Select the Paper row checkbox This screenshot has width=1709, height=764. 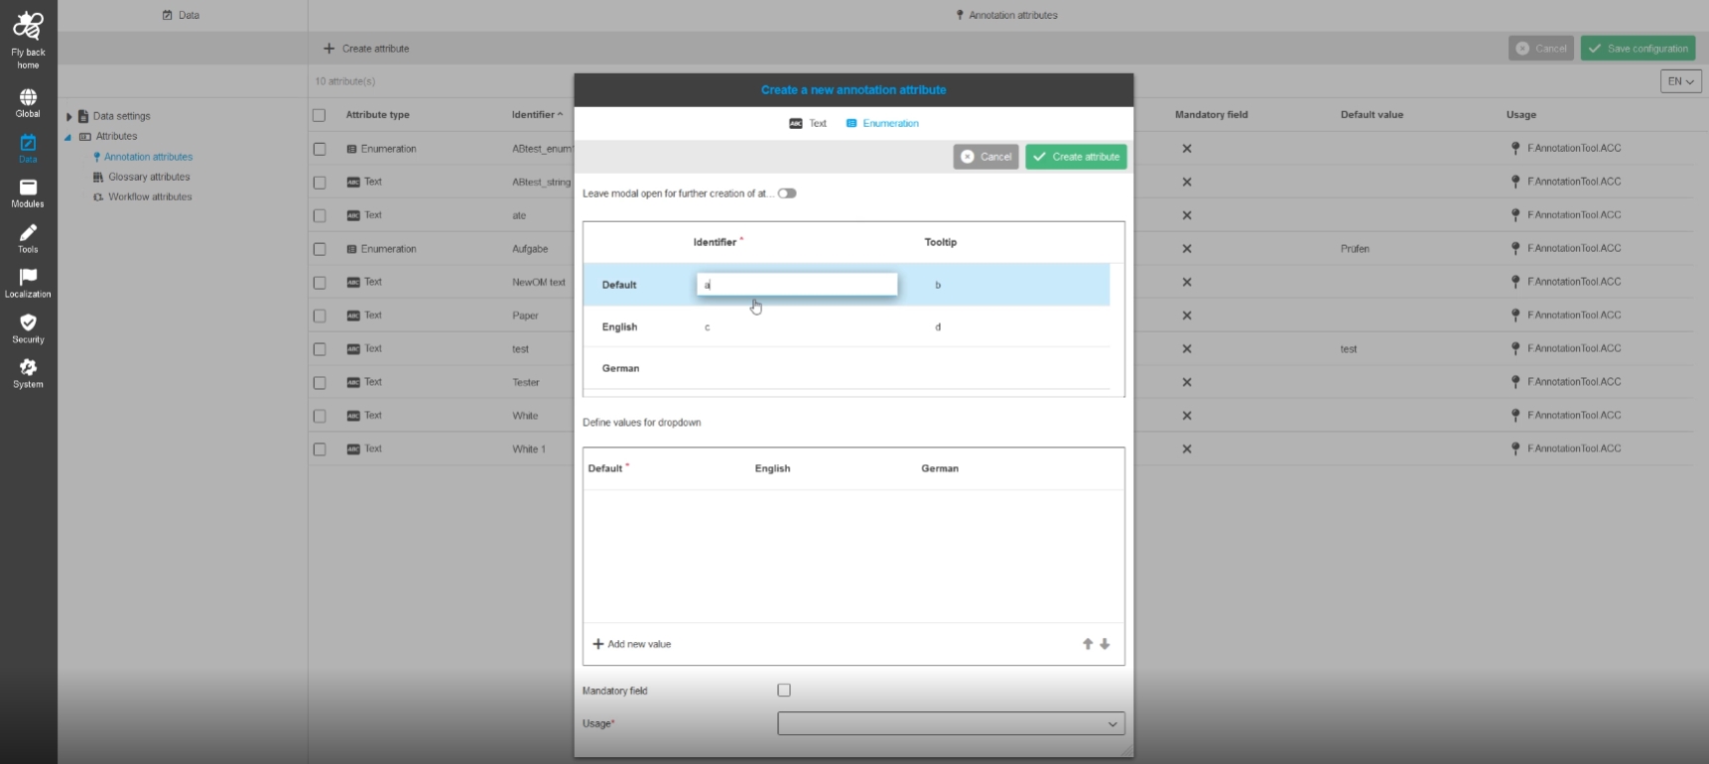pos(320,316)
